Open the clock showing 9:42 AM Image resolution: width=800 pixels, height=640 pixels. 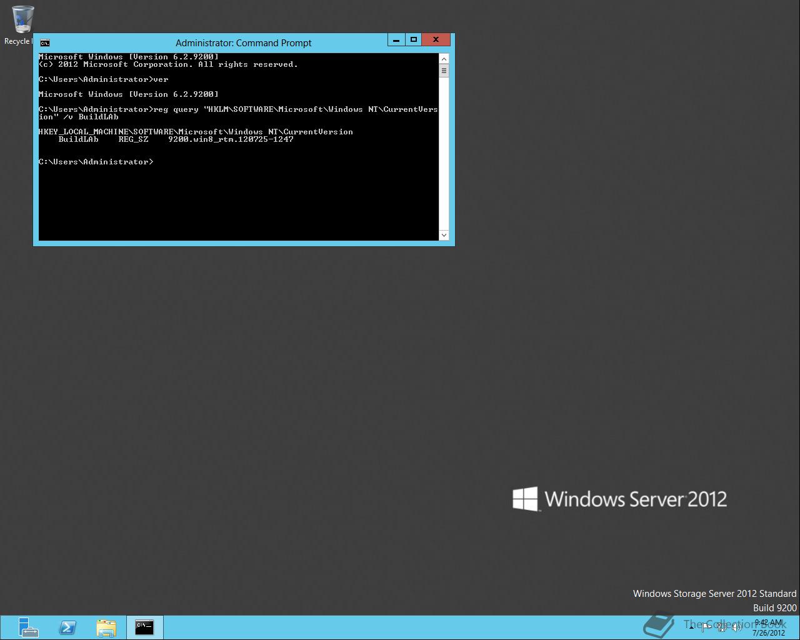769,627
